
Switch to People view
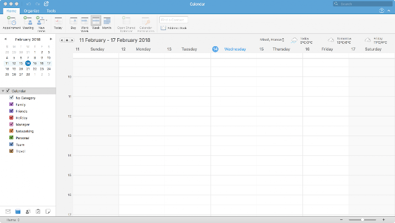click(28, 211)
